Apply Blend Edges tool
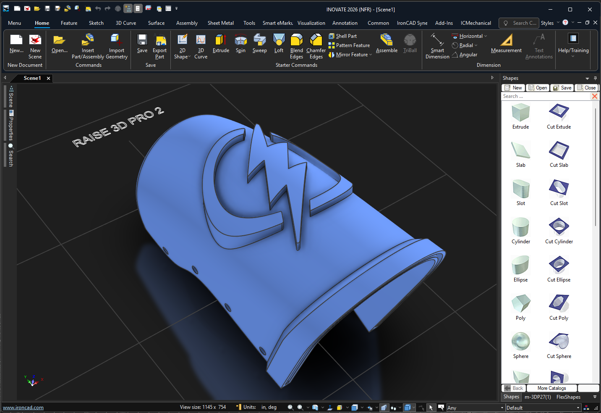Screen dimensions: 601x413 click(x=296, y=47)
